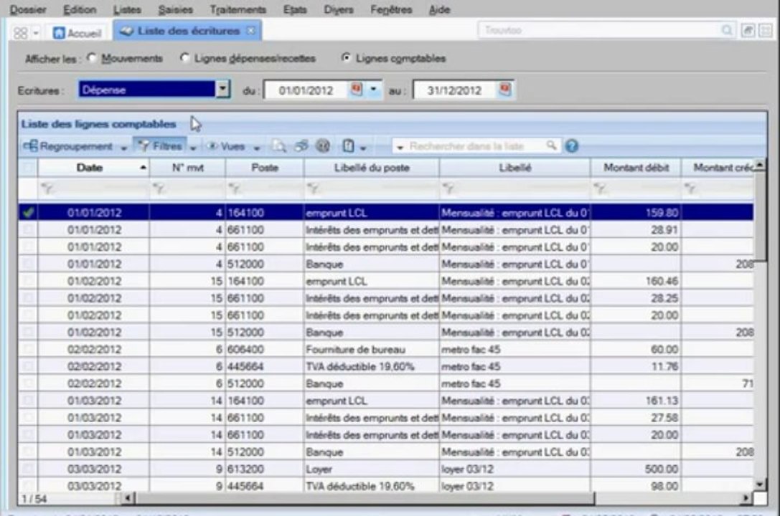
Task: Switch to the Accueil tab
Action: point(77,33)
